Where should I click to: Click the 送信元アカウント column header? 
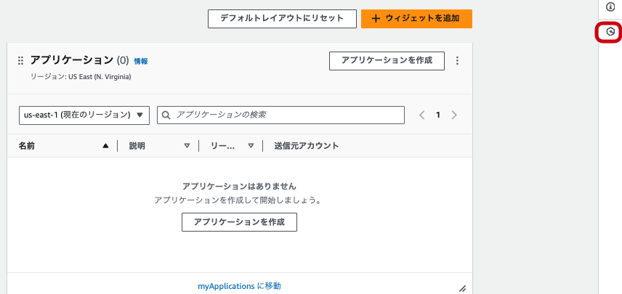307,146
